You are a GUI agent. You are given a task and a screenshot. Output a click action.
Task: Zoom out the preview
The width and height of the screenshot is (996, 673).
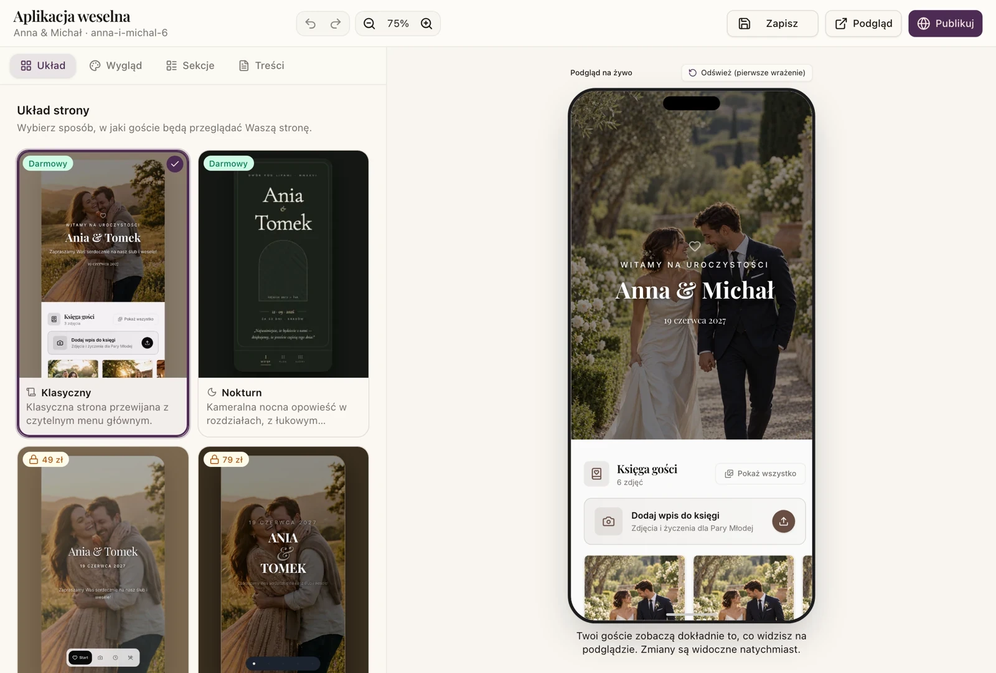click(x=369, y=24)
